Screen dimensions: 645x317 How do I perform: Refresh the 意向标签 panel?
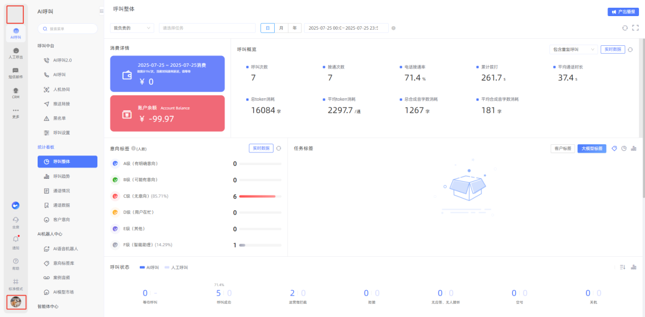click(278, 148)
